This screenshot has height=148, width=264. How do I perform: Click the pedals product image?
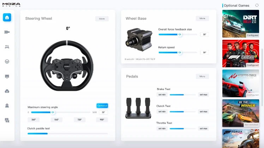coord(138,108)
